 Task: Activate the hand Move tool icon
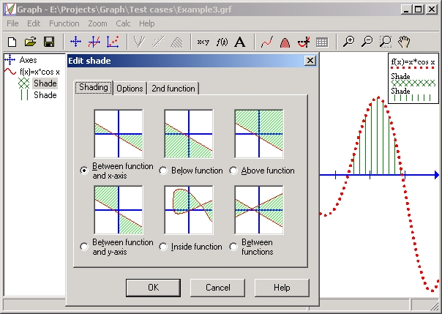pos(404,42)
